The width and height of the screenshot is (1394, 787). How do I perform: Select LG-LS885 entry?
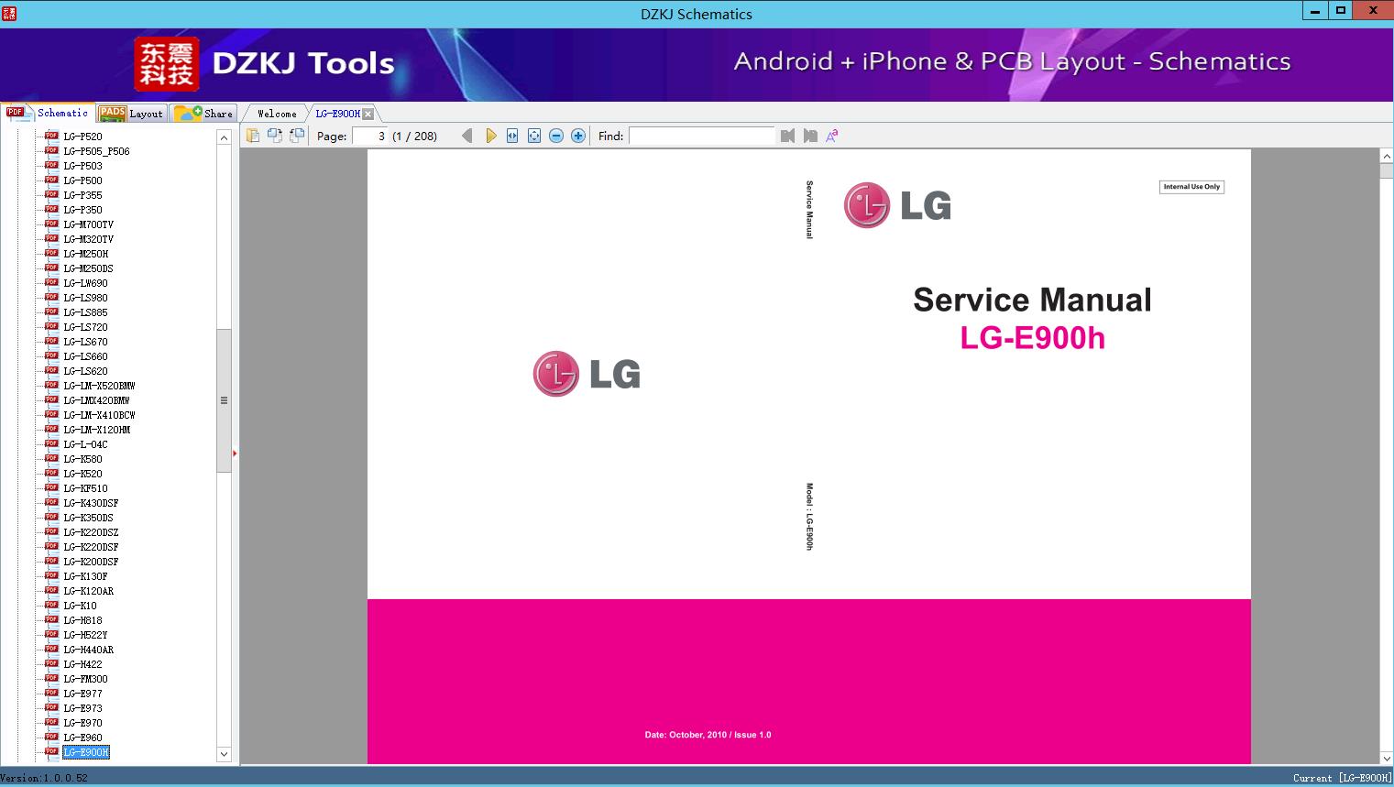(x=85, y=312)
